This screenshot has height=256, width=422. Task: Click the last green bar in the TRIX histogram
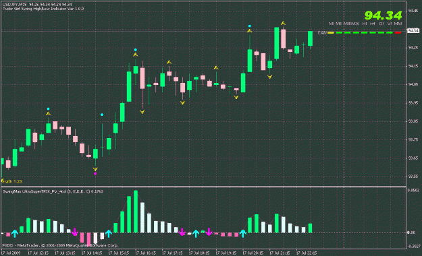point(310,228)
